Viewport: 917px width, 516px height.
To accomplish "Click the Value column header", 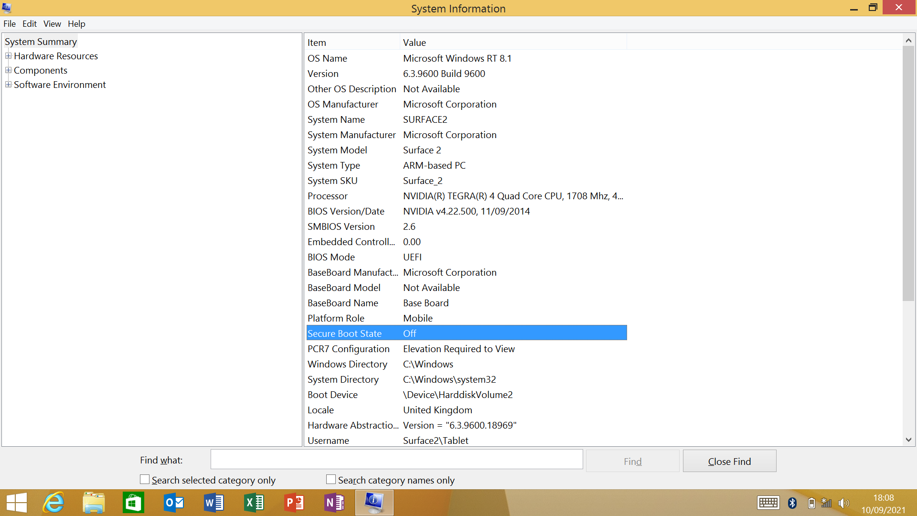I will [x=513, y=43].
